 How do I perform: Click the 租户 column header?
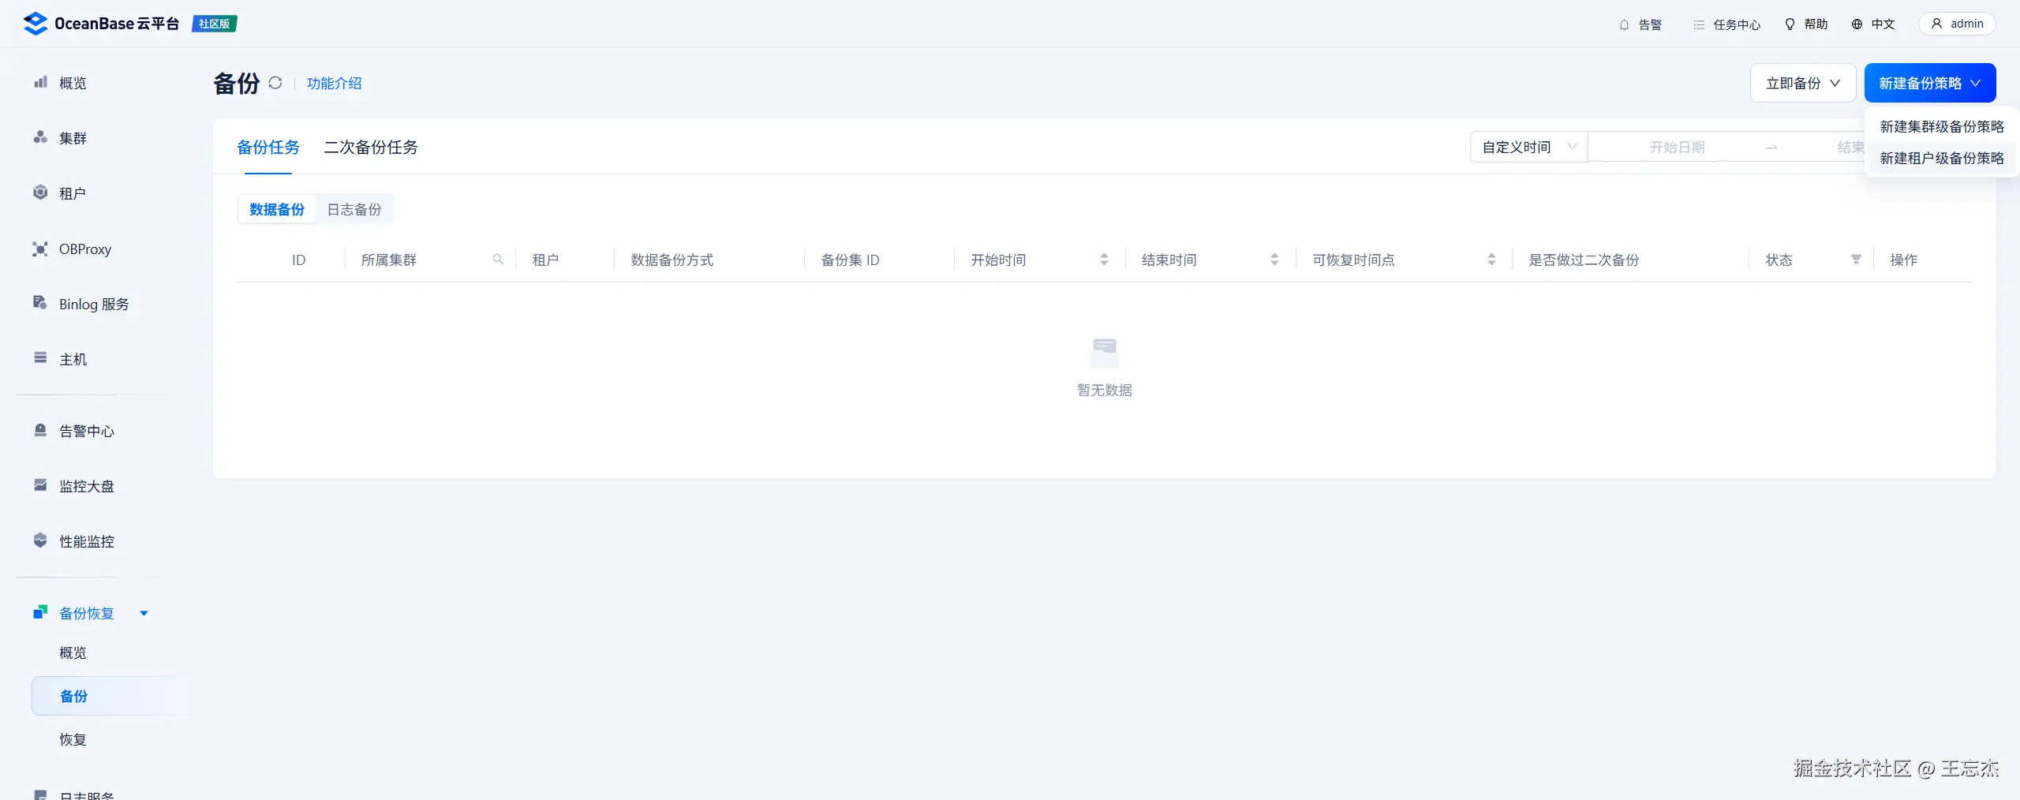pos(545,260)
